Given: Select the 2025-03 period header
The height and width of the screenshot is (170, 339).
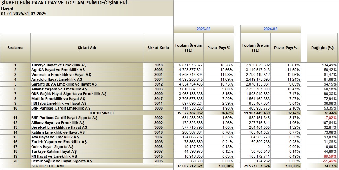Looking at the screenshot, I should (x=203, y=29).
